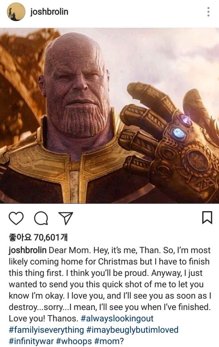This screenshot has height=347, width=219.
Task: Open joshbrolin username in the caption
Action: tap(27, 250)
